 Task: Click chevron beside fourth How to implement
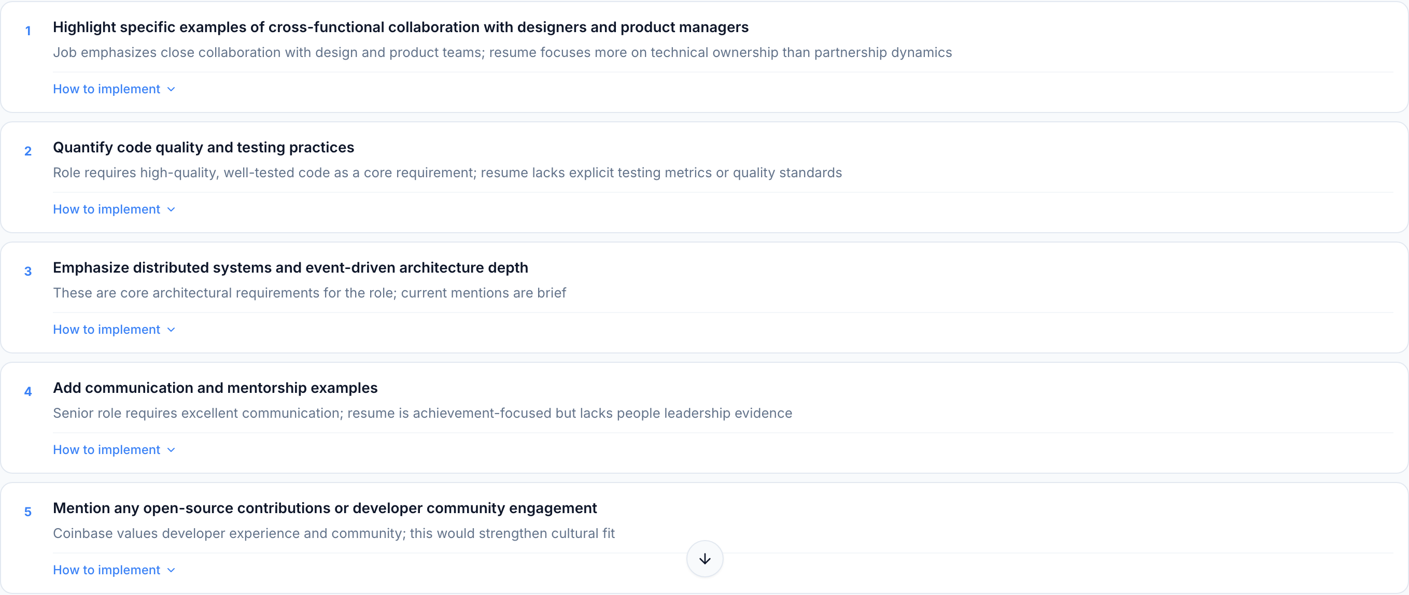coord(171,450)
